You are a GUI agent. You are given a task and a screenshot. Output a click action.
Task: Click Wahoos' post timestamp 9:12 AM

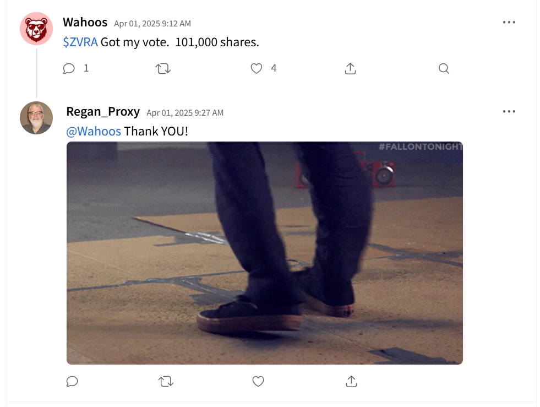152,23
